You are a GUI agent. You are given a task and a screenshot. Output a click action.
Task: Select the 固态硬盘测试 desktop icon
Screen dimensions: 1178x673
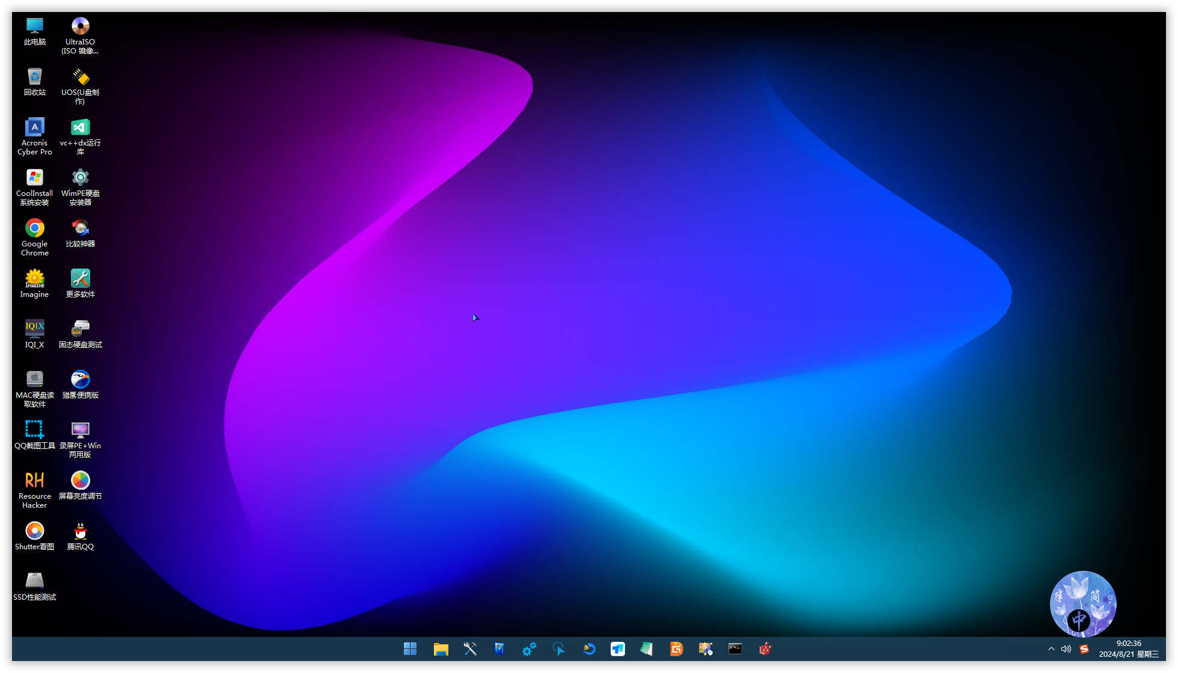(80, 334)
